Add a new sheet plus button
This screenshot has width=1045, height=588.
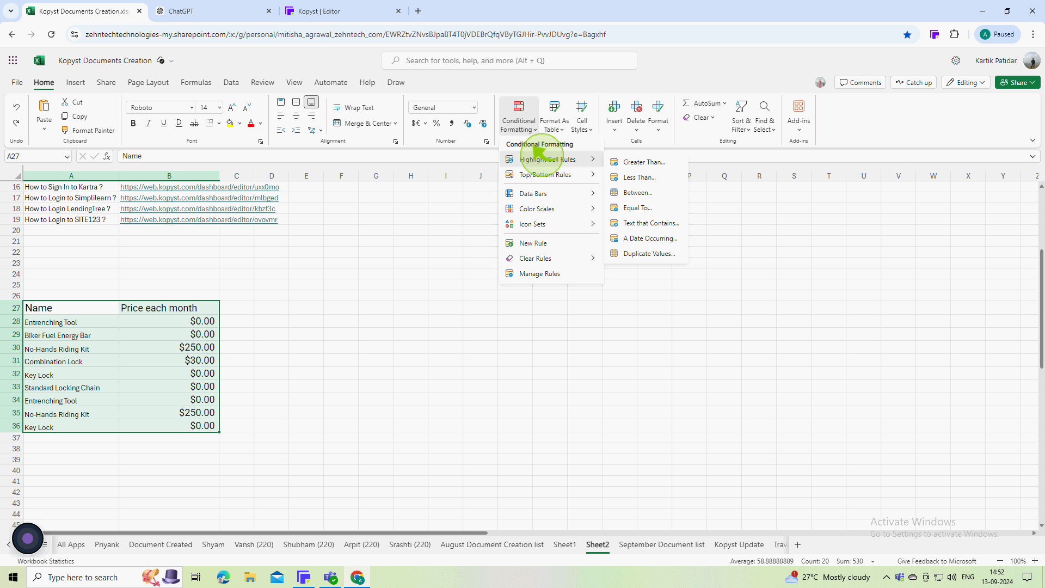click(x=797, y=545)
